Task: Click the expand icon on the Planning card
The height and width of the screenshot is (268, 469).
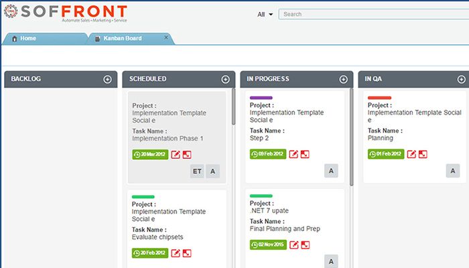Action: (423, 154)
